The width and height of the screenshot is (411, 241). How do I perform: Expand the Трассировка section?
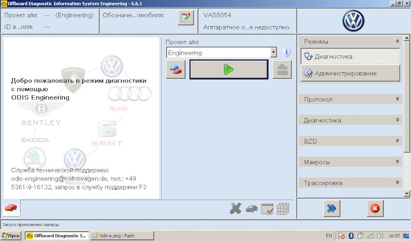[x=350, y=183]
